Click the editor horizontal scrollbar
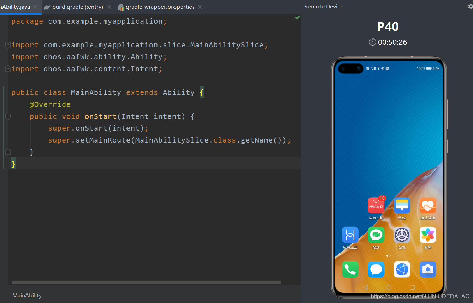Viewport: 473px width, 303px height. click(x=146, y=283)
